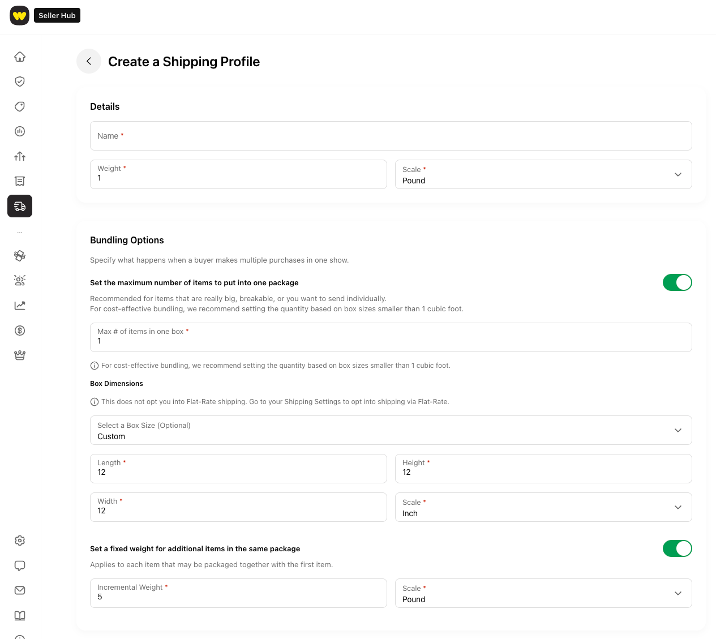Open the chat bubble sidebar icon

[20, 565]
